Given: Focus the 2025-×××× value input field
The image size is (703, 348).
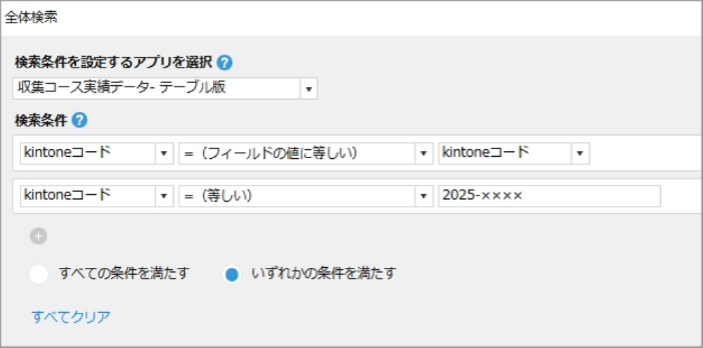Looking at the screenshot, I should 549,196.
